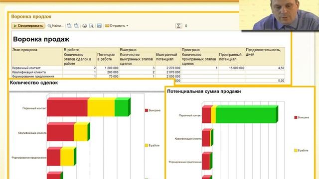Select the Продолжительность, дней header cell

[265, 57]
